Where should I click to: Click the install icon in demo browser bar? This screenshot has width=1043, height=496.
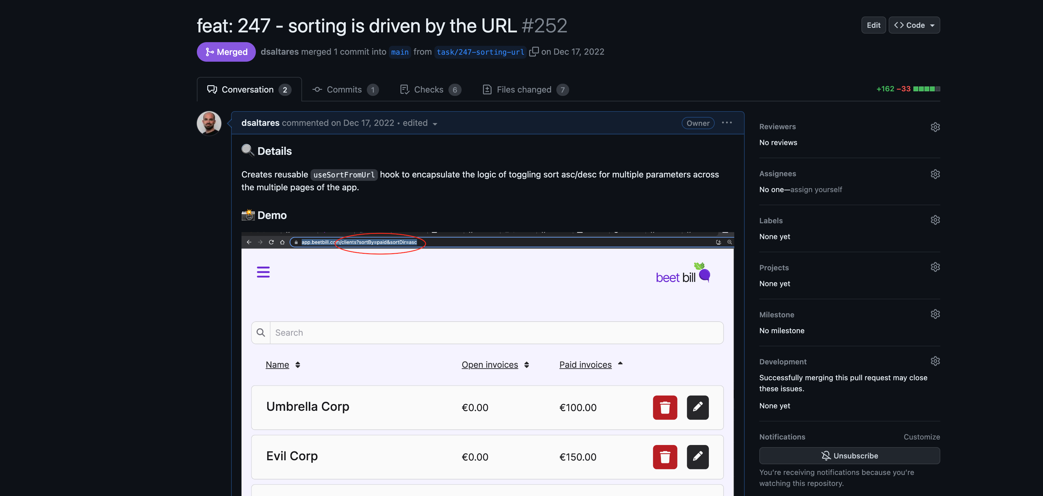(718, 242)
